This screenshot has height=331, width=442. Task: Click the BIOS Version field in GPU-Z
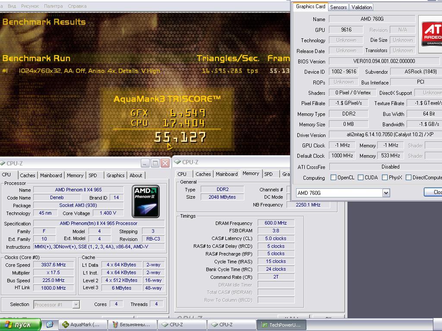coord(384,61)
